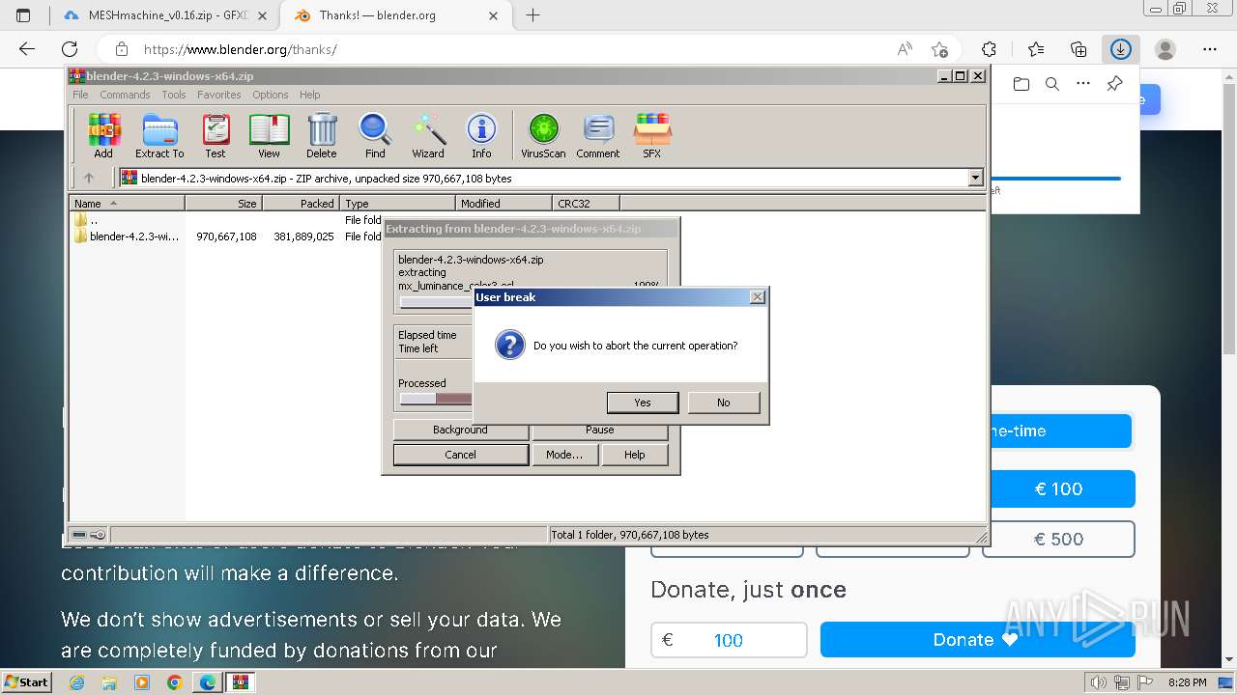
Task: Open the Options menu
Action: point(271,95)
